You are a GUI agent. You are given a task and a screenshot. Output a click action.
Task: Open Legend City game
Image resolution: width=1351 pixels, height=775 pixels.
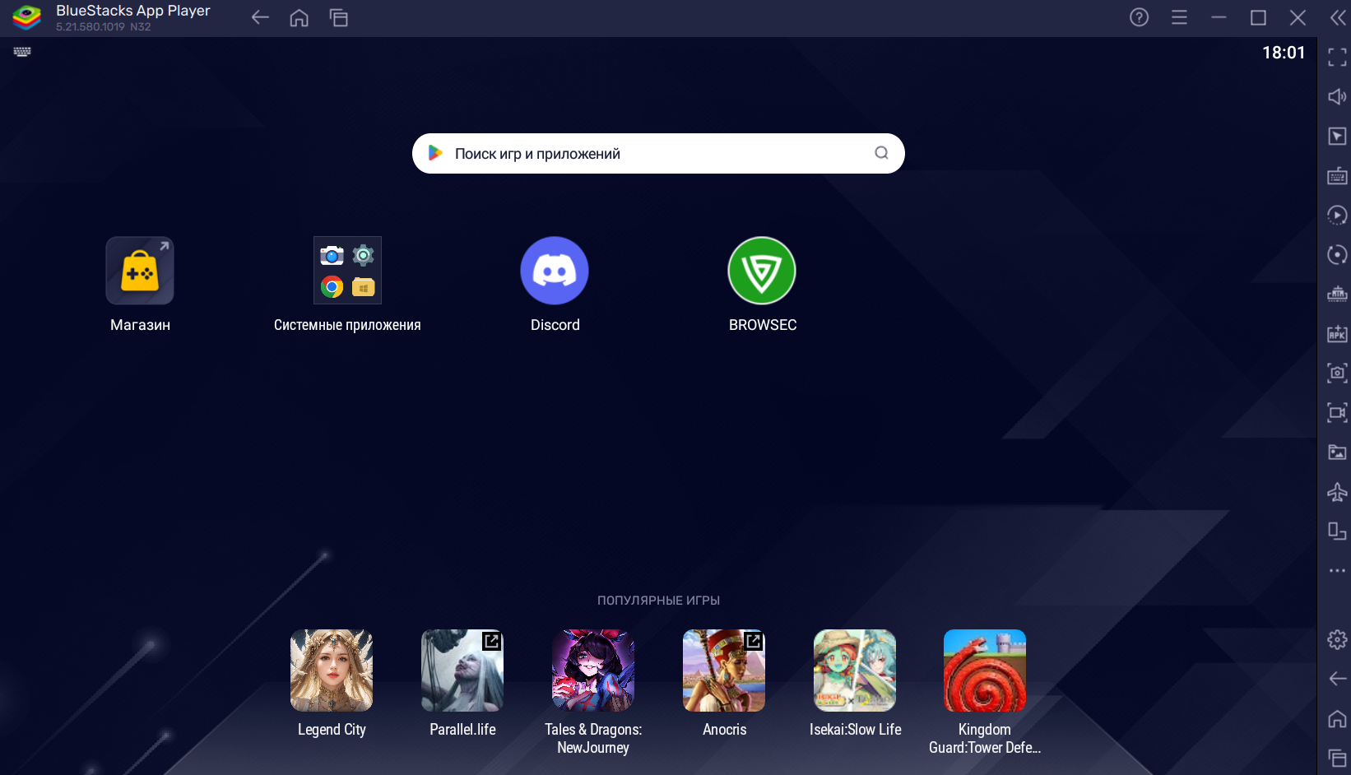pos(332,671)
